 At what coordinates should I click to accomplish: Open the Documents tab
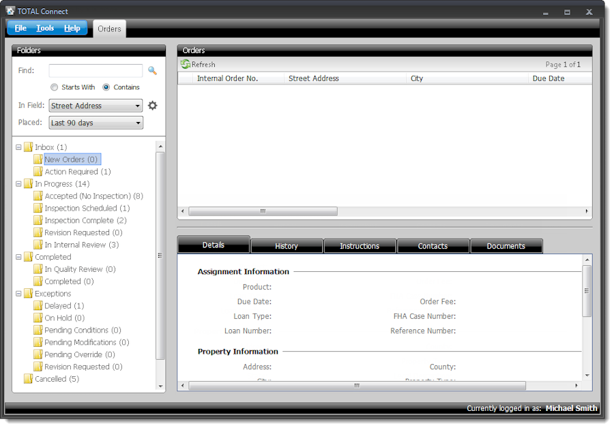(x=506, y=246)
